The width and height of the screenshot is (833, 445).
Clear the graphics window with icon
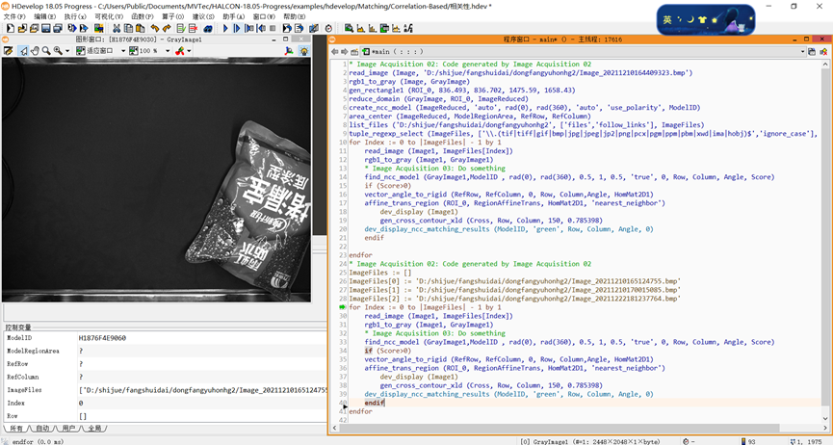[9, 50]
